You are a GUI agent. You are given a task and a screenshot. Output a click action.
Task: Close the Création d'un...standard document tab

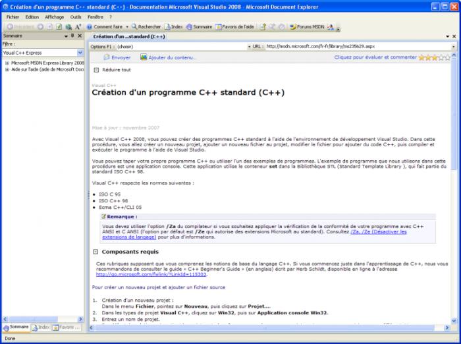click(454, 36)
